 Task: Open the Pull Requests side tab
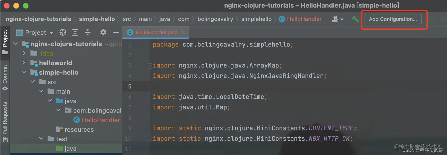point(5,122)
